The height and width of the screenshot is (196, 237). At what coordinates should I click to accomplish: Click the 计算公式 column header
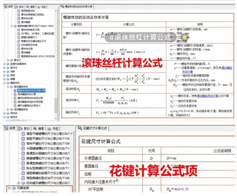point(129,24)
